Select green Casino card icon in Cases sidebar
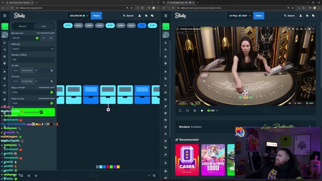This screenshot has height=181, width=322. [x=5, y=26]
